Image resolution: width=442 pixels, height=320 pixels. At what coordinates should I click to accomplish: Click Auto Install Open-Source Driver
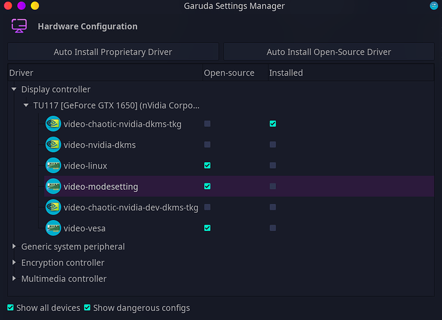(x=329, y=52)
